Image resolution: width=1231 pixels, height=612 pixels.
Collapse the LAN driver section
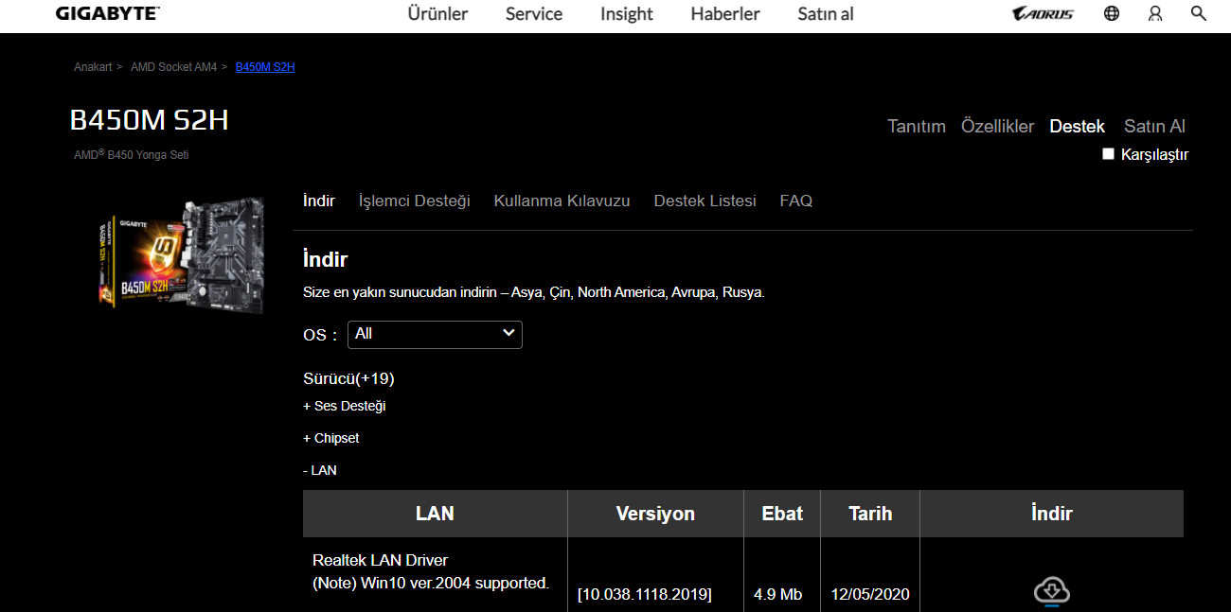pos(320,470)
